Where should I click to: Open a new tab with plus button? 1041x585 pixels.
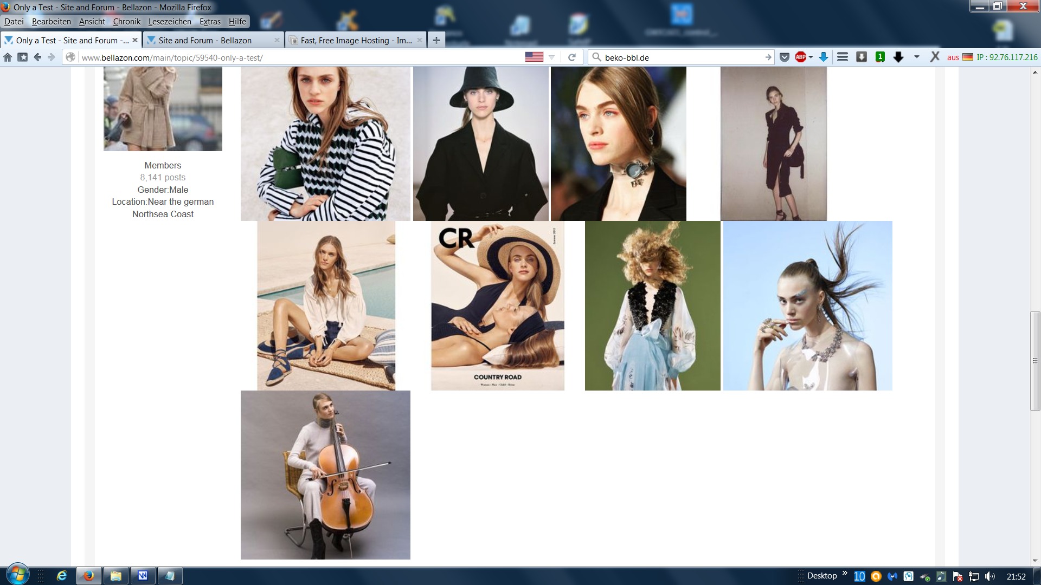(436, 40)
